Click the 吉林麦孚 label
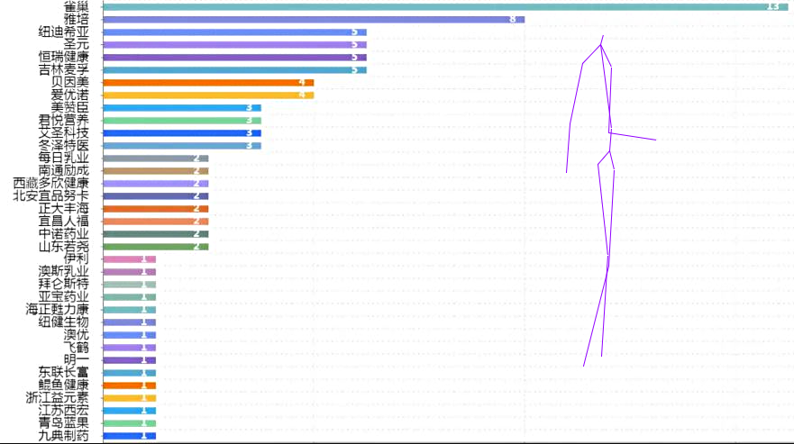Image resolution: width=794 pixels, height=444 pixels. (64, 70)
